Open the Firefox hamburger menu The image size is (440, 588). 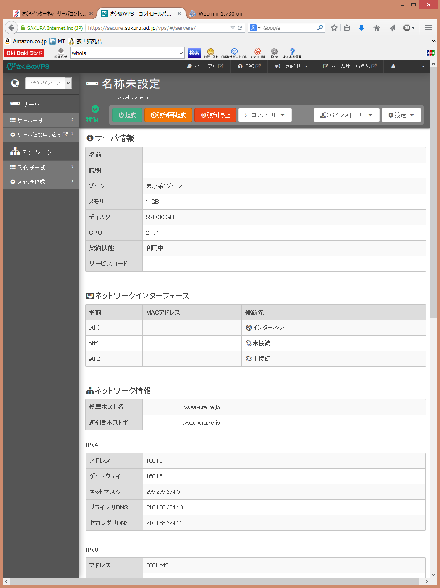tap(428, 28)
